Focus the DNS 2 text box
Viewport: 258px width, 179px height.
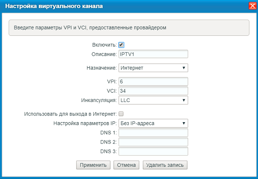pos(153,142)
